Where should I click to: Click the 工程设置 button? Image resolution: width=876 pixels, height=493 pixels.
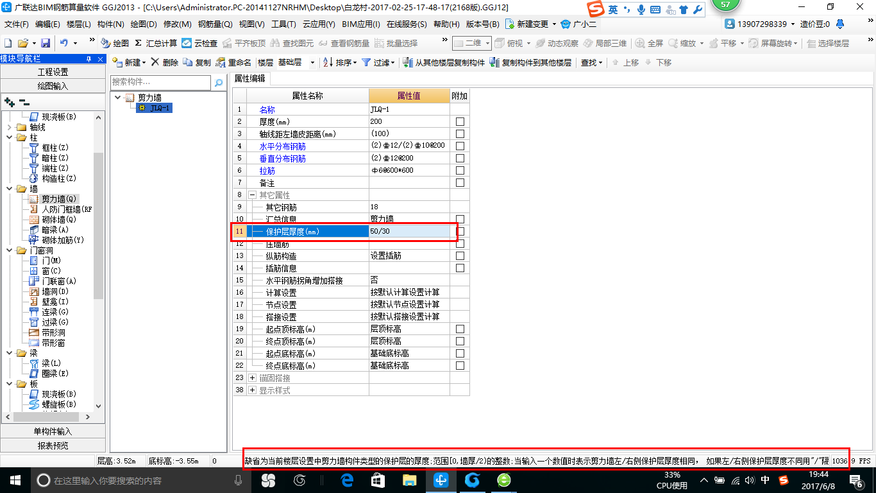[x=53, y=72]
